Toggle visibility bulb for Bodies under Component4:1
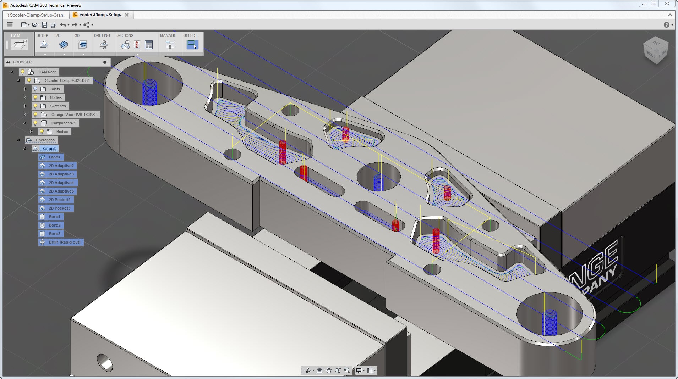 pos(42,132)
